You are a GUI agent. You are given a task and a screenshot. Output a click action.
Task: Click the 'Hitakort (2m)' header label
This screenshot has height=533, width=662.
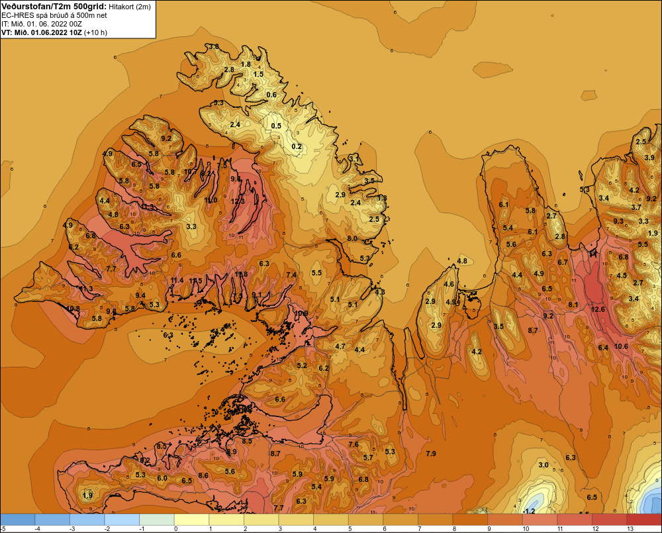click(x=130, y=7)
